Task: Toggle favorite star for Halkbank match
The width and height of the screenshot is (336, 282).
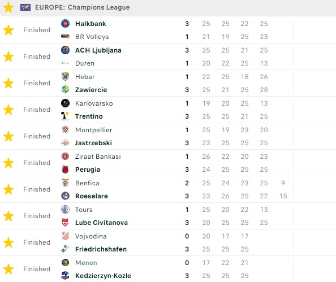Action: 8,30
